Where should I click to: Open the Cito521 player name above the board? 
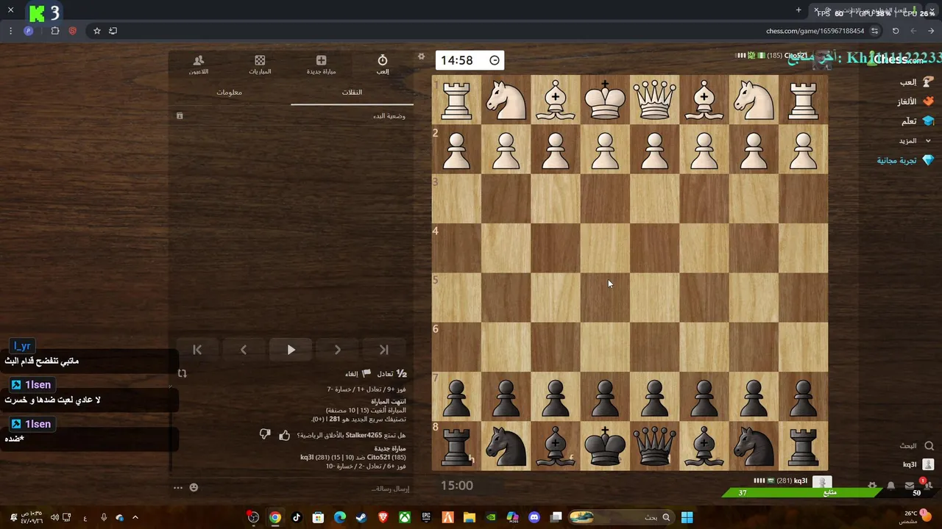click(x=796, y=55)
